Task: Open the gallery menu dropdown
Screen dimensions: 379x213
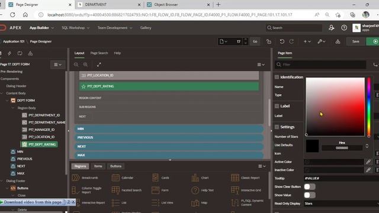Action: (262, 166)
